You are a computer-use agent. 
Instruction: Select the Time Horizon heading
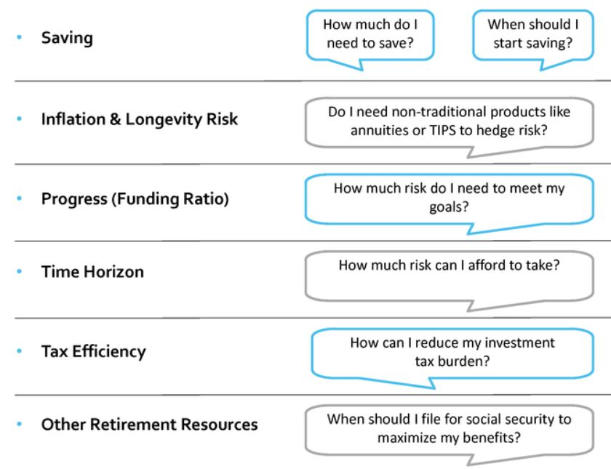pos(92,273)
